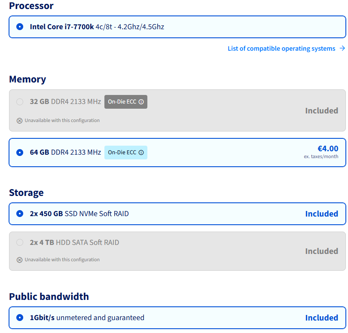Click info icon on 32 GB On-Die ECC badge
Viewport: 348px width, 333px height.
pos(141,102)
